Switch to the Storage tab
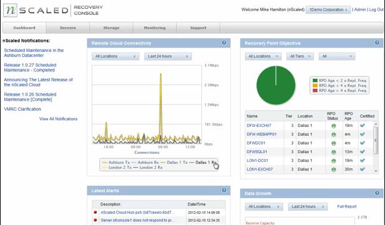Screen dimensions: 385x225 click(111, 27)
